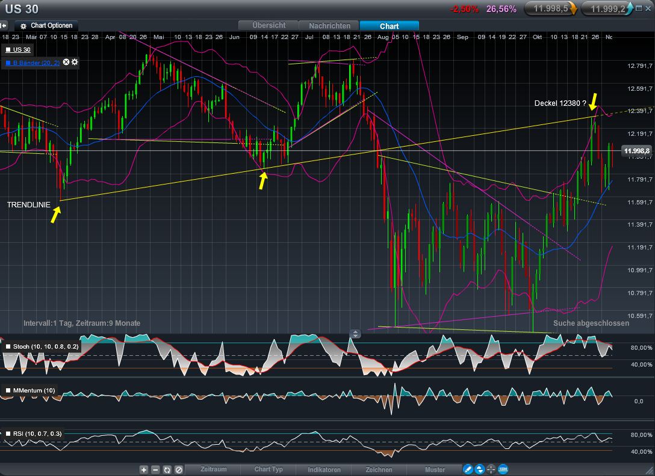655x476 pixels.
Task: Open Chart Optionen
Action: (47, 26)
